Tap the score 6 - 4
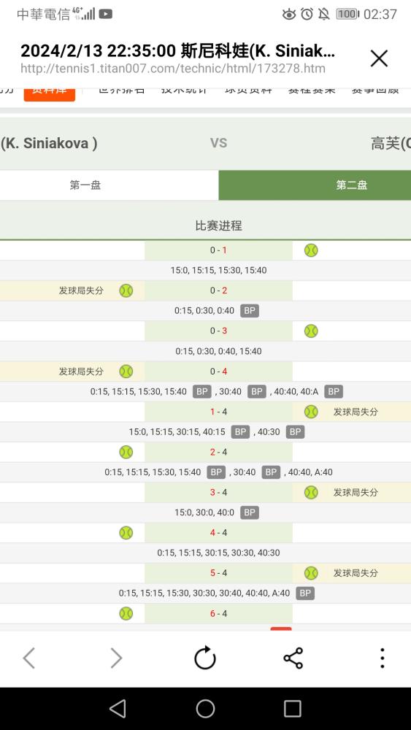 pos(218,614)
